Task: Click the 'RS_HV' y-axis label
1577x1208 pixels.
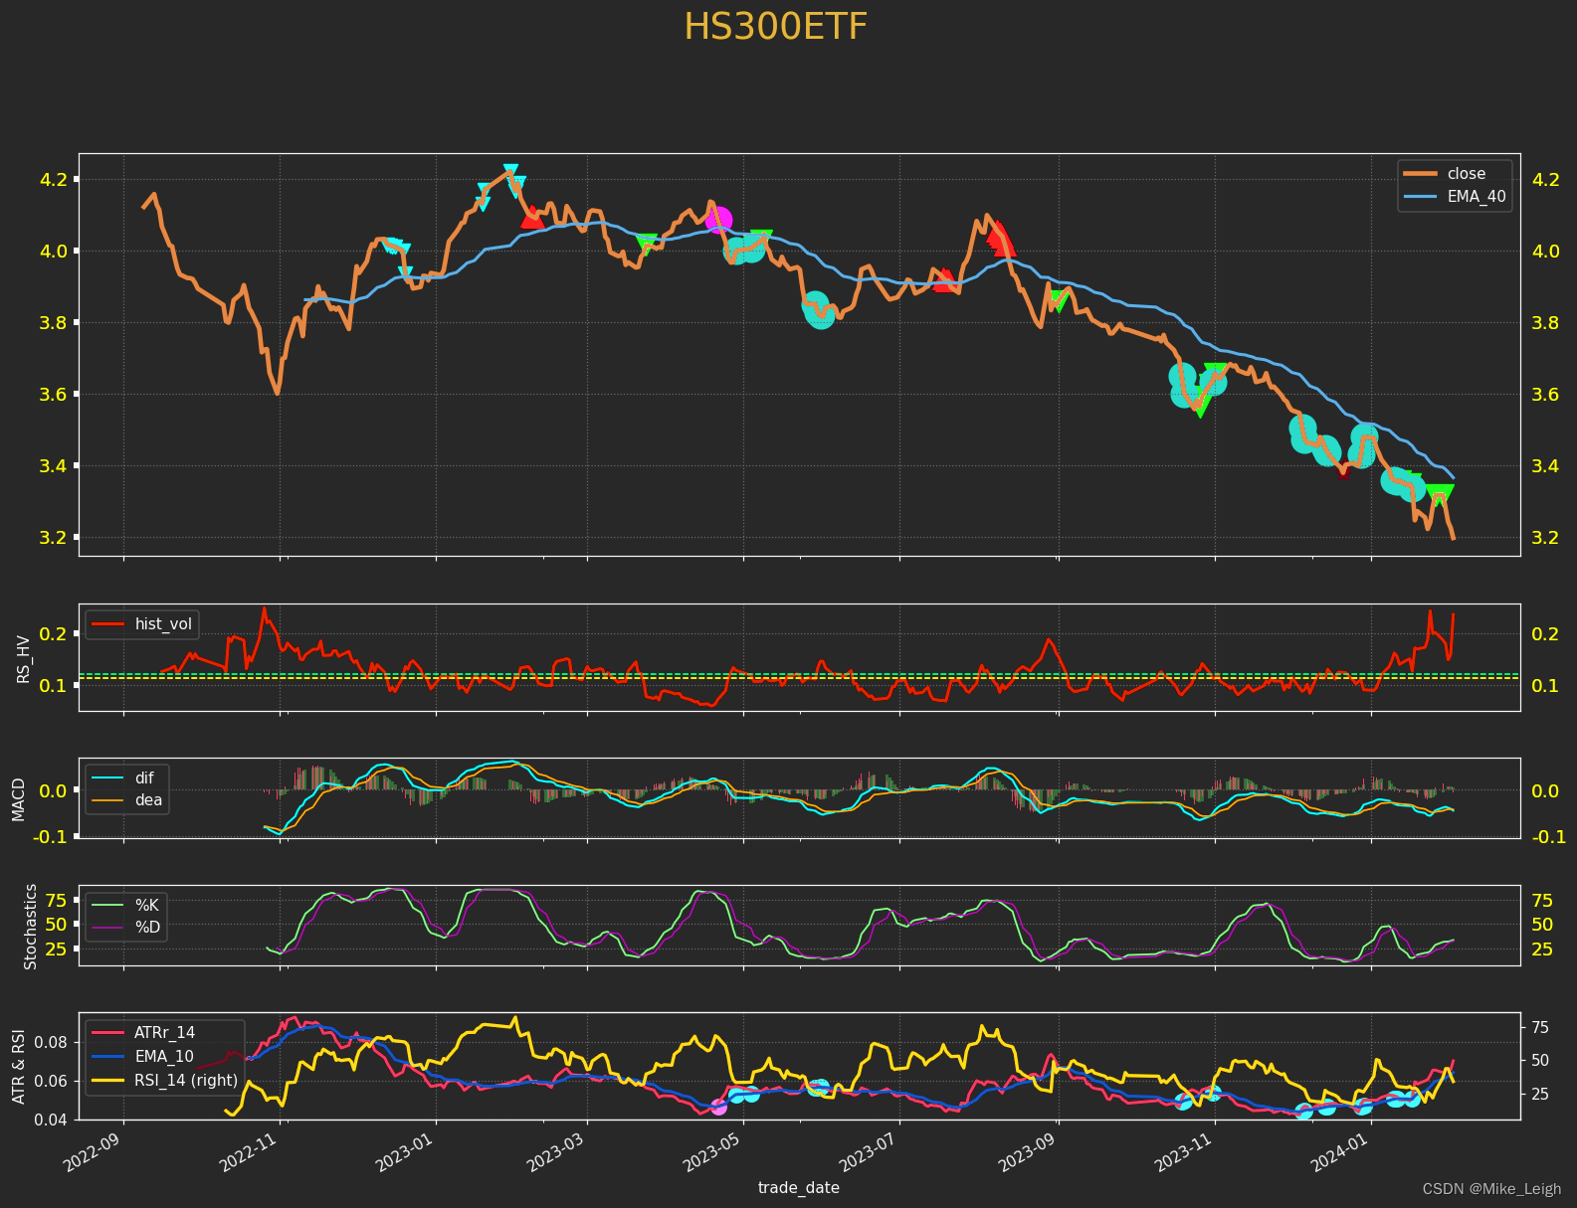Action: click(23, 658)
